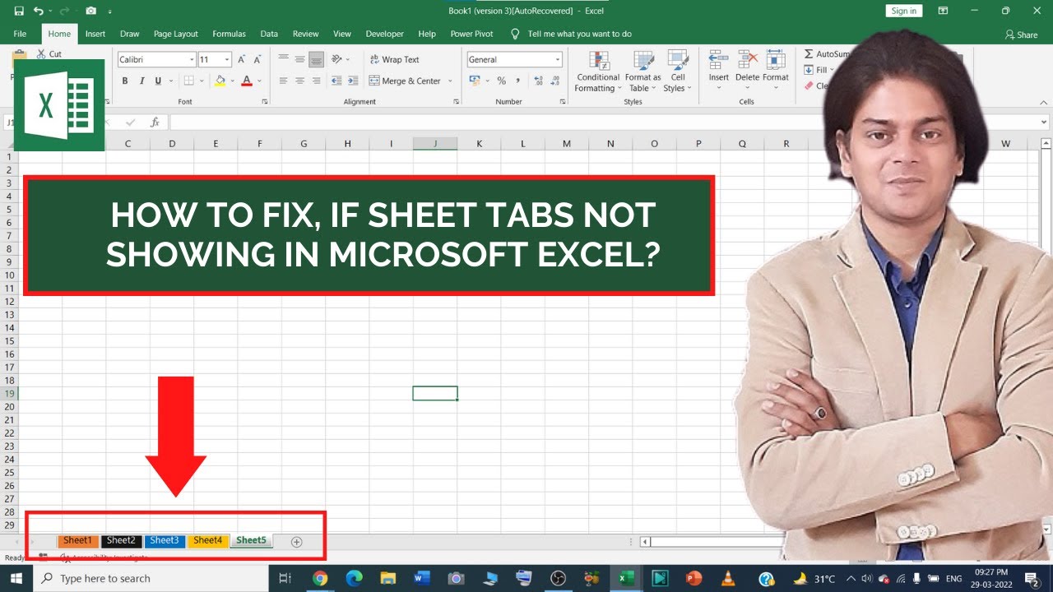
Task: Expand the Alignment dialog launcher
Action: [x=457, y=102]
